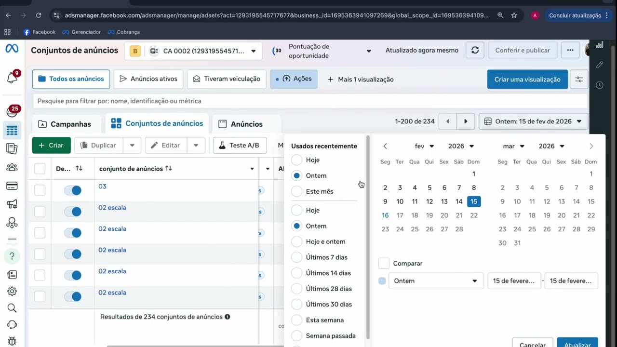Click the light blue swatch beside Ontem dropdown
This screenshot has width=617, height=347.
pos(382,281)
